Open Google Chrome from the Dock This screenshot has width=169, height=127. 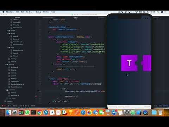(x=40, y=113)
